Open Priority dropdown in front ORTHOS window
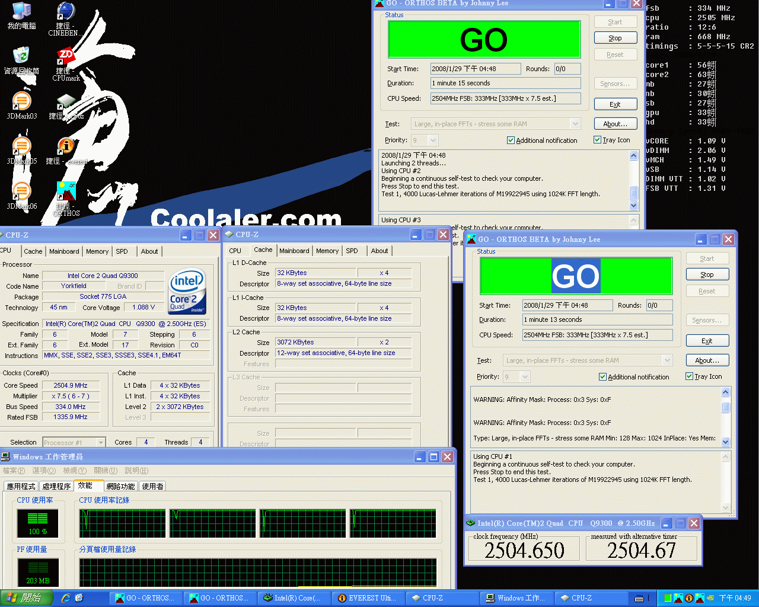 pyautogui.click(x=525, y=376)
